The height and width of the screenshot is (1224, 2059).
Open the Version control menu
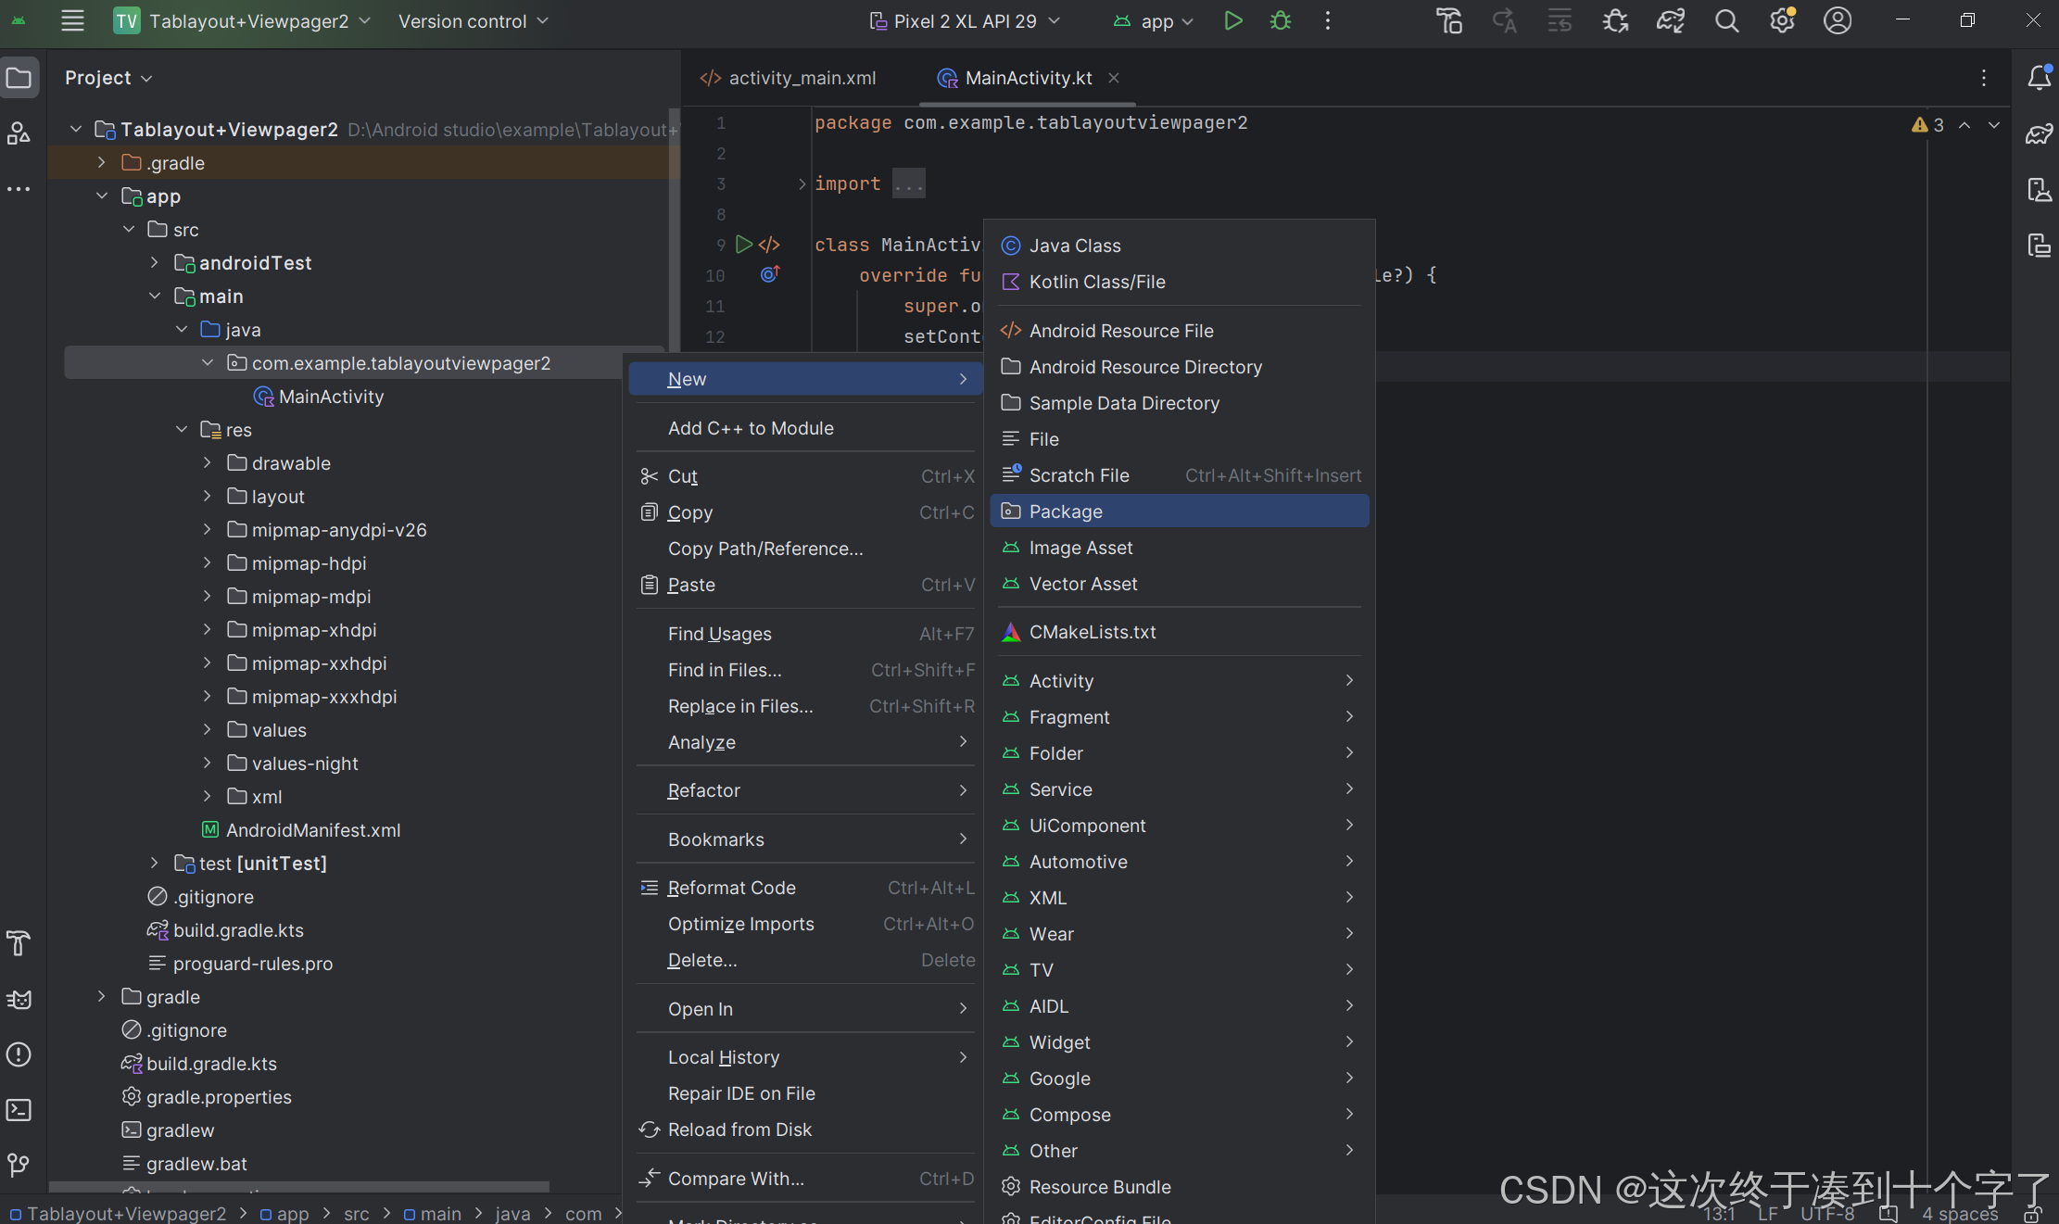coord(473,20)
